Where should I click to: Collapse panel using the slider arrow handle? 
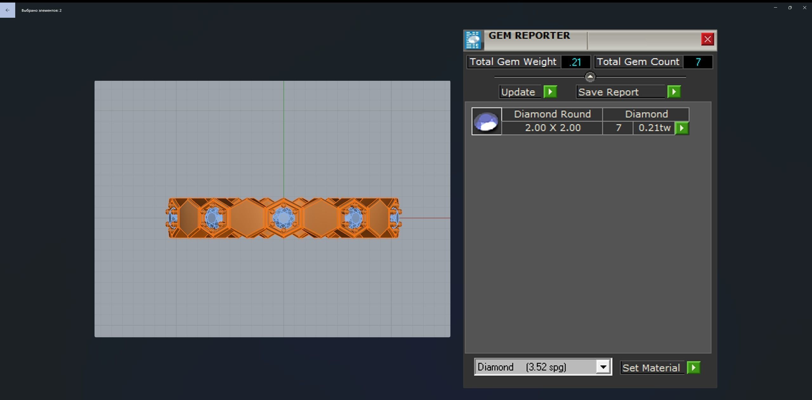click(x=590, y=77)
